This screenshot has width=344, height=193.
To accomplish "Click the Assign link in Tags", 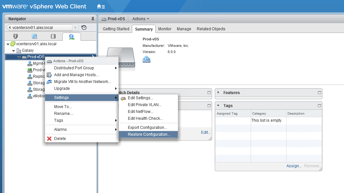I will click(x=294, y=166).
